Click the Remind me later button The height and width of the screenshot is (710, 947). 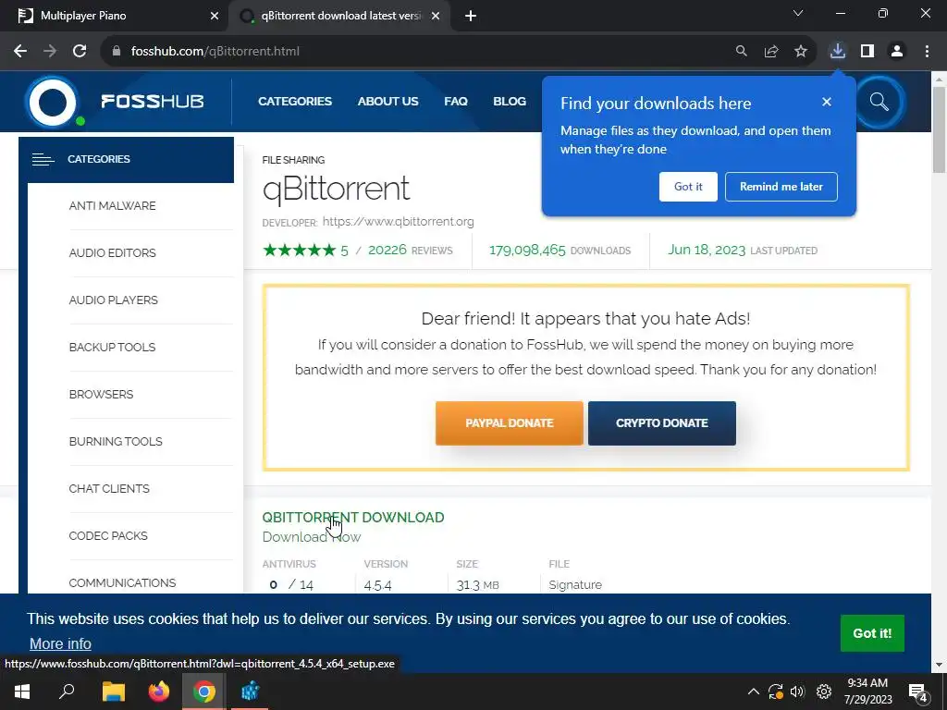pyautogui.click(x=781, y=187)
